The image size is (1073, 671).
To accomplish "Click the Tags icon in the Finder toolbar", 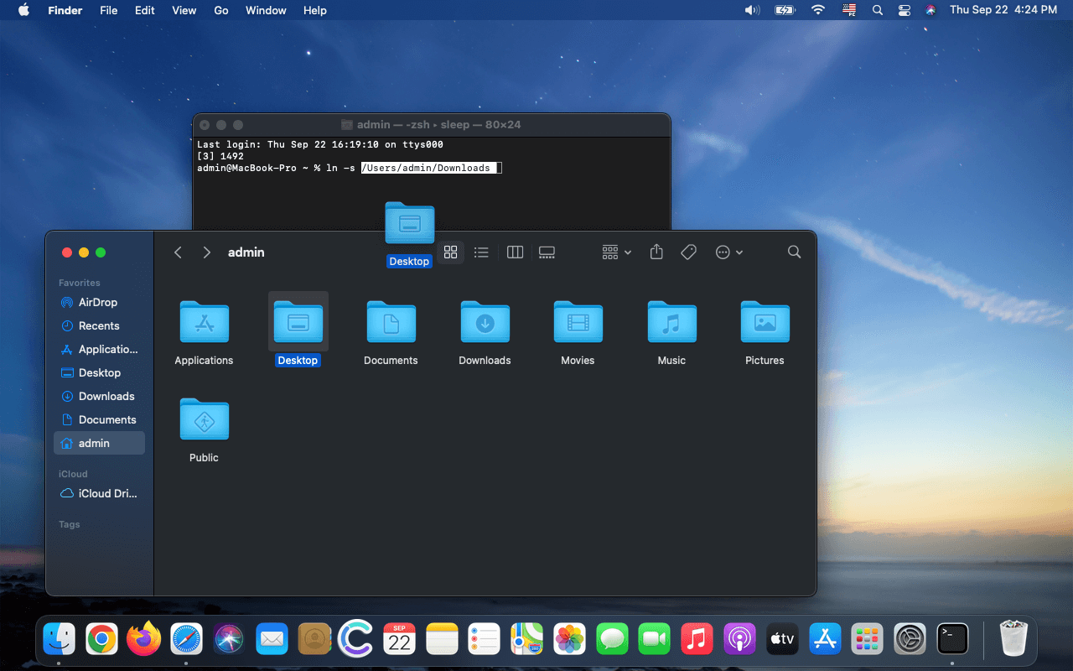I will (x=688, y=252).
